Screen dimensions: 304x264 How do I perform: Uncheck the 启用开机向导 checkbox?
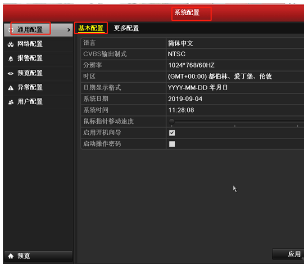point(172,133)
